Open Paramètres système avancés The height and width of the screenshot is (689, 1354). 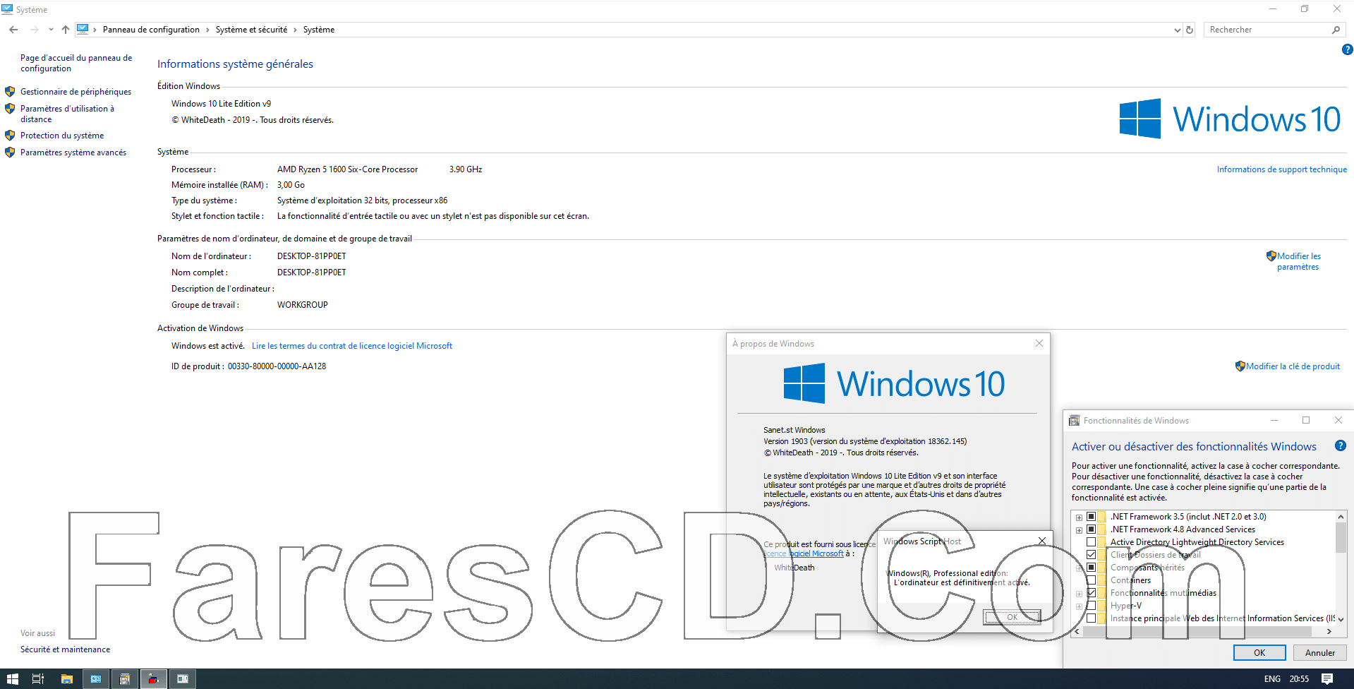pos(73,152)
